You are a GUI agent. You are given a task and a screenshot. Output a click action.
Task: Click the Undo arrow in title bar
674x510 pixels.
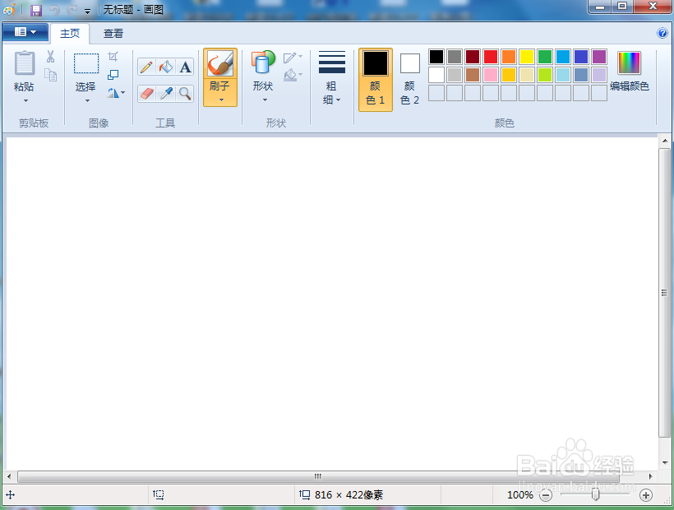(x=54, y=10)
